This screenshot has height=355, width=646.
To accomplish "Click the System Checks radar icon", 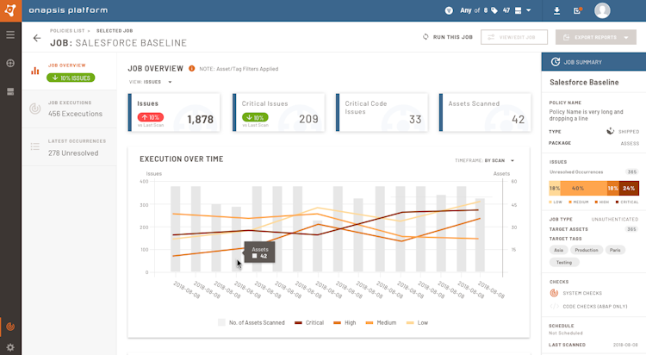I will [554, 293].
